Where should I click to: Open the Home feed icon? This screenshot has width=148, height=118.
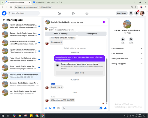pyautogui.click(x=59, y=13)
